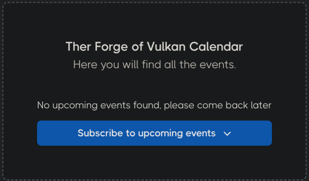
Task: Click the word Vulkan in the heading
Action: coord(170,47)
